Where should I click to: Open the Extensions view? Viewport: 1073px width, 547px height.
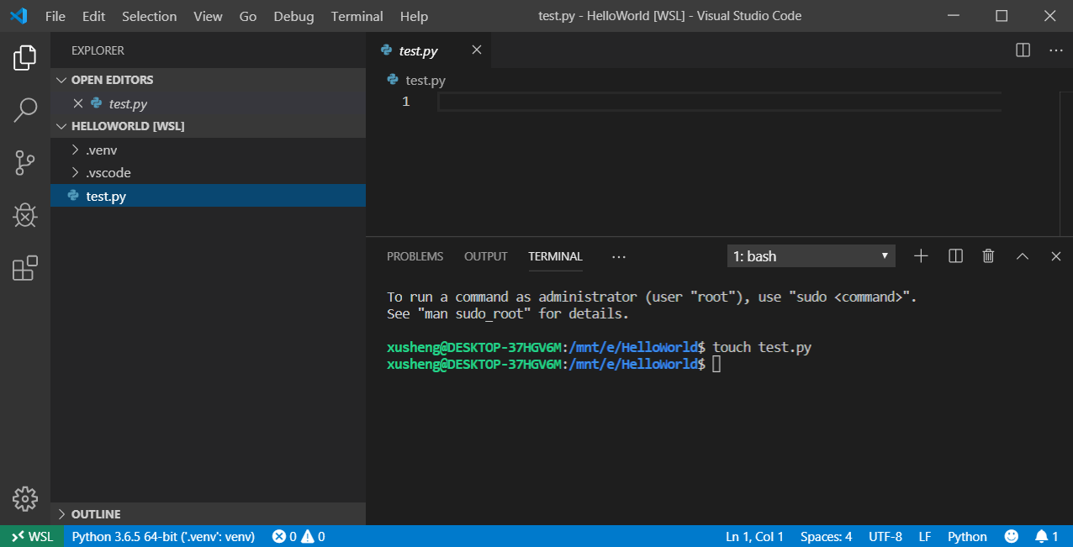[x=25, y=269]
